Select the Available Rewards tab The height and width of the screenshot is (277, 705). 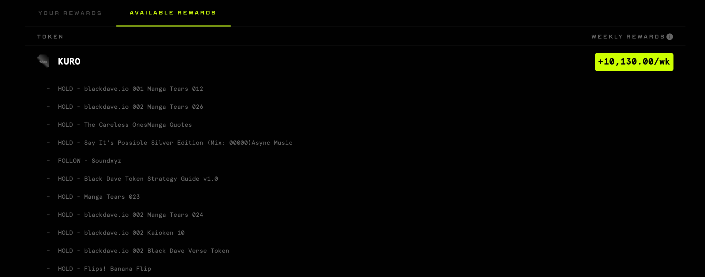tap(173, 13)
